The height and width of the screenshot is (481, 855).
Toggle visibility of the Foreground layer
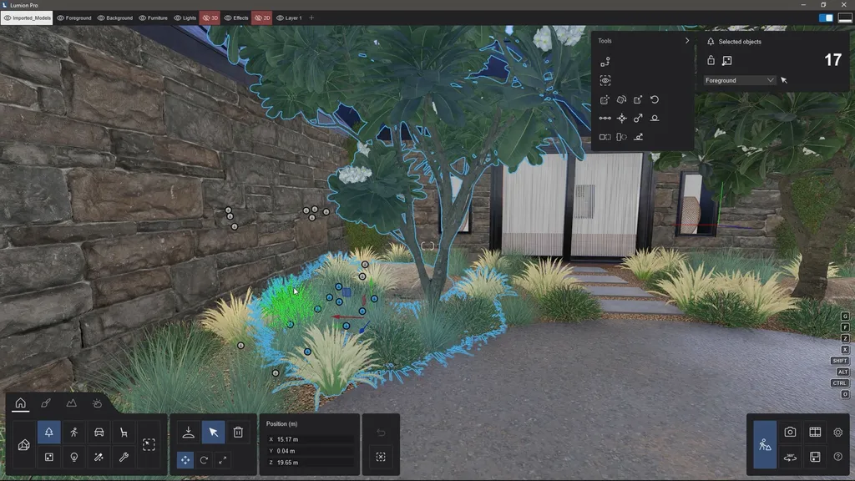pos(60,18)
